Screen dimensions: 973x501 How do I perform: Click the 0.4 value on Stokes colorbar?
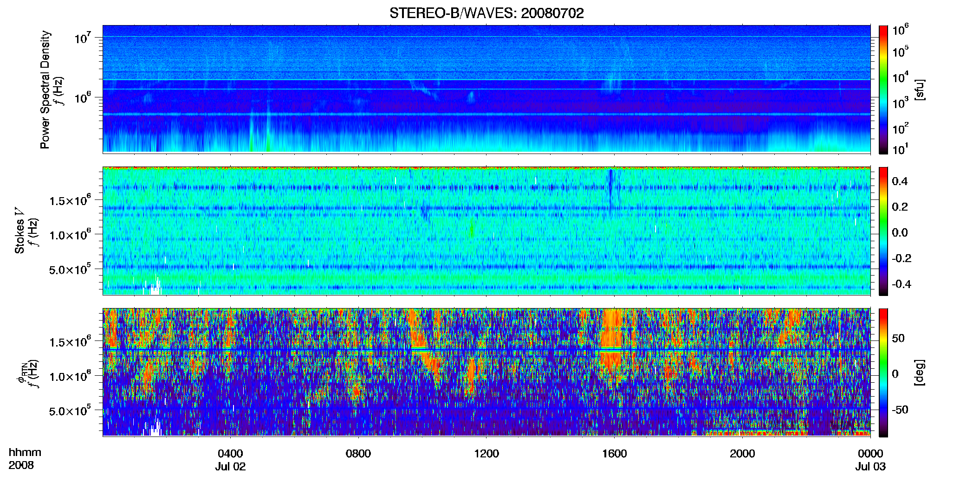point(900,181)
